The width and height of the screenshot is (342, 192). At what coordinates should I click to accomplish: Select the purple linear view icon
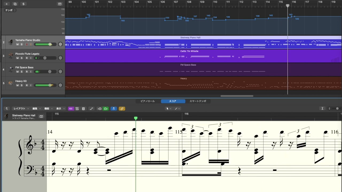coord(71,109)
